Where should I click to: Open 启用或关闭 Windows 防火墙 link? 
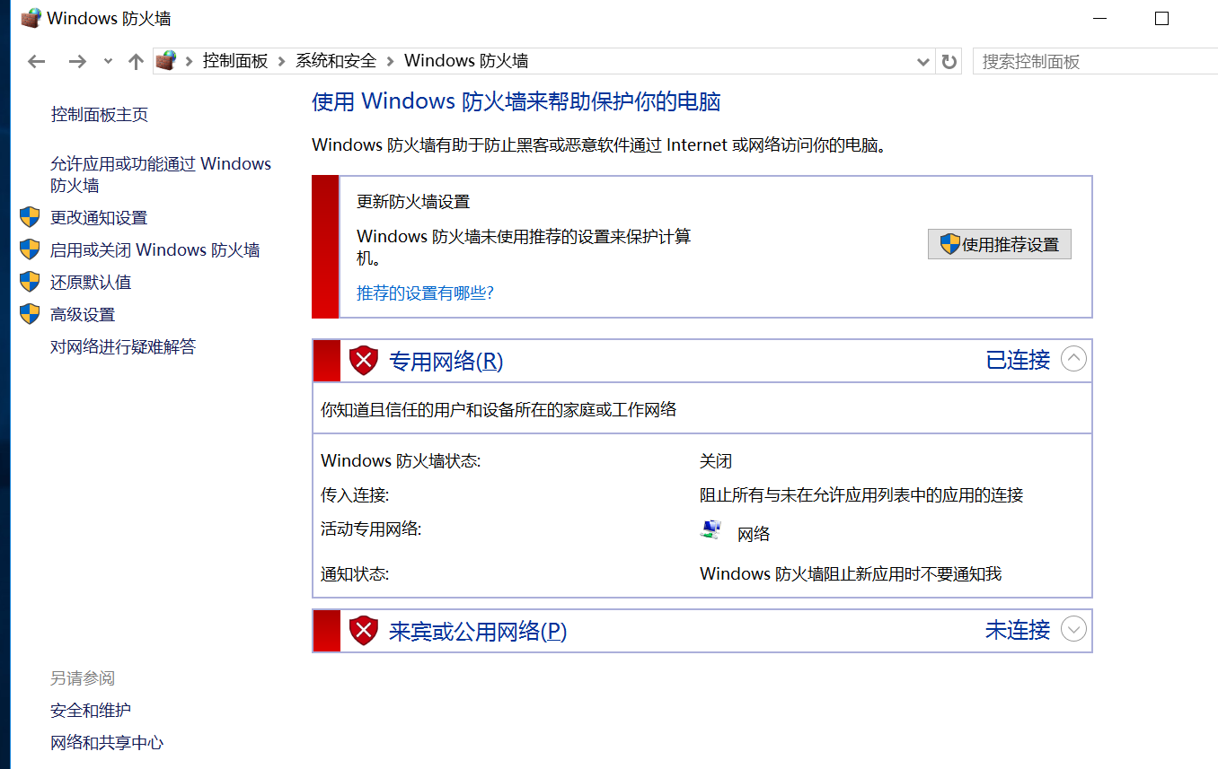pyautogui.click(x=155, y=249)
